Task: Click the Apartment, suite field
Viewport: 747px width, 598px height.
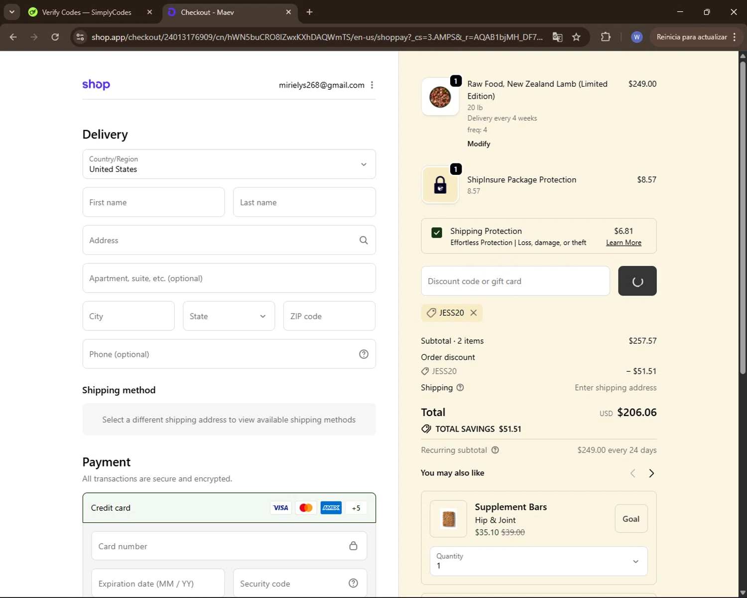Action: (x=229, y=278)
